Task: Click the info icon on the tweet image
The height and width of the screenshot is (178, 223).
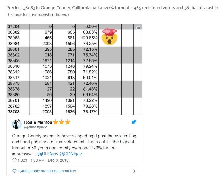Action: point(138,28)
